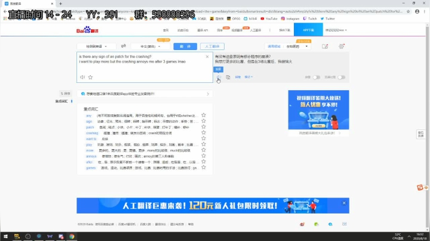Star the word 'annoys' in vocabulary
This screenshot has width=430, height=241.
pos(204,156)
